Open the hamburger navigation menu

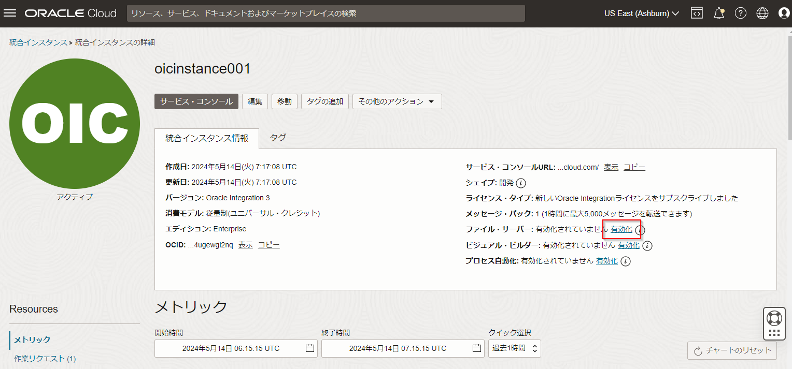pyautogui.click(x=10, y=13)
